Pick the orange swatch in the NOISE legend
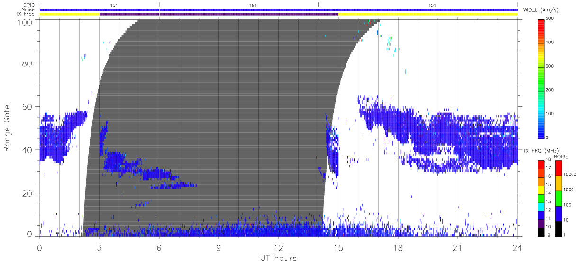 click(558, 183)
